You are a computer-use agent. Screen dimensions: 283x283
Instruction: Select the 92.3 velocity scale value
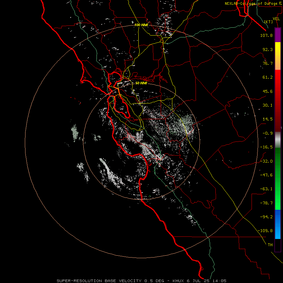point(268,49)
